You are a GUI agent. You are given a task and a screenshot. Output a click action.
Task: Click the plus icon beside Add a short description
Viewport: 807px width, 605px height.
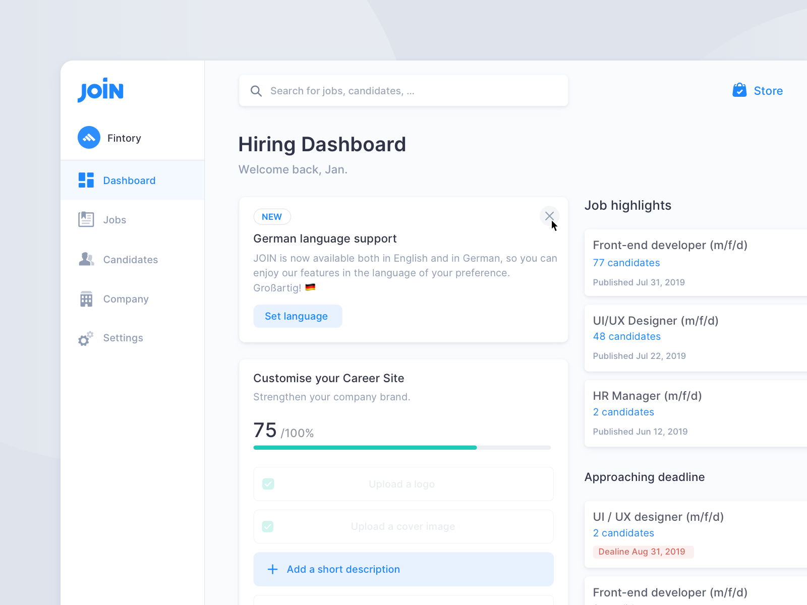[272, 569]
